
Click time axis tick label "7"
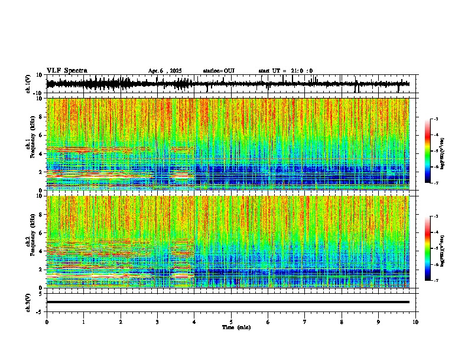point(305,322)
